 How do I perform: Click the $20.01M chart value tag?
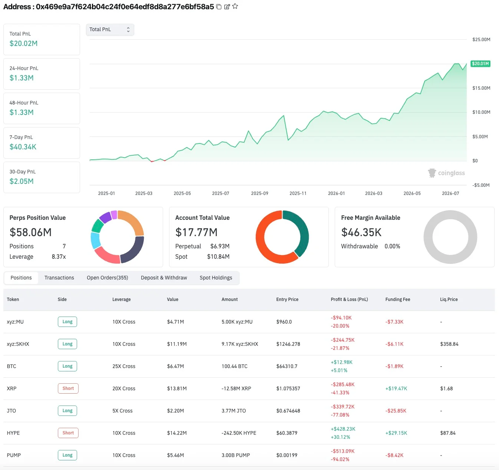pyautogui.click(x=480, y=64)
